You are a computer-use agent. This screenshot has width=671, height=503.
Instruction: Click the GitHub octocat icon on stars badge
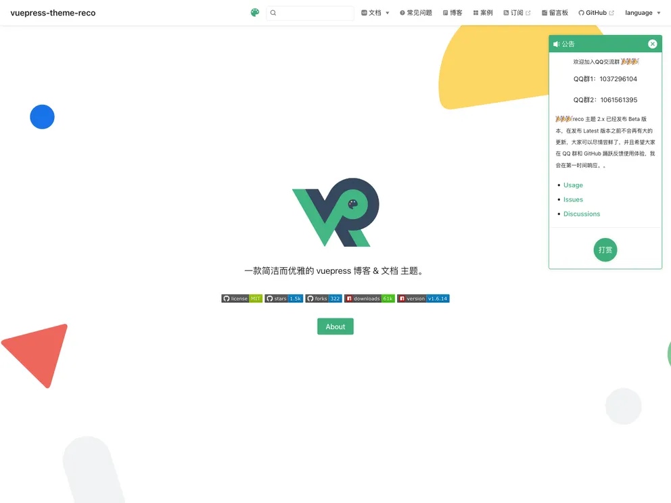pyautogui.click(x=271, y=298)
